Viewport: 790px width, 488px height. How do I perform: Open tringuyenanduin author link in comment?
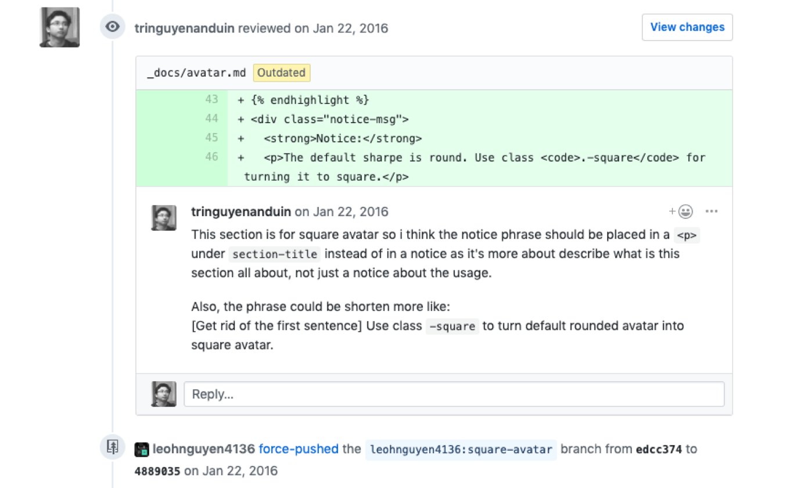click(241, 212)
